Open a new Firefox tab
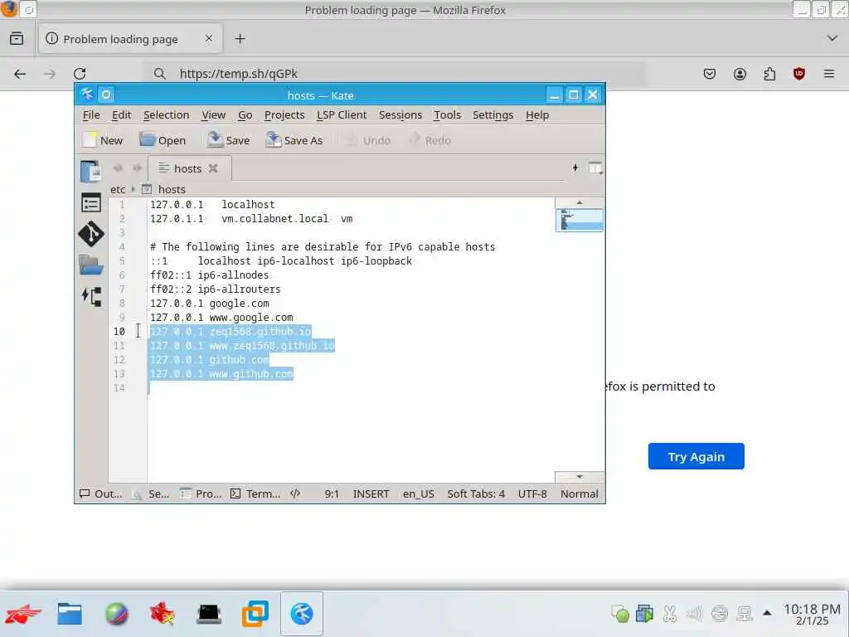 240,39
